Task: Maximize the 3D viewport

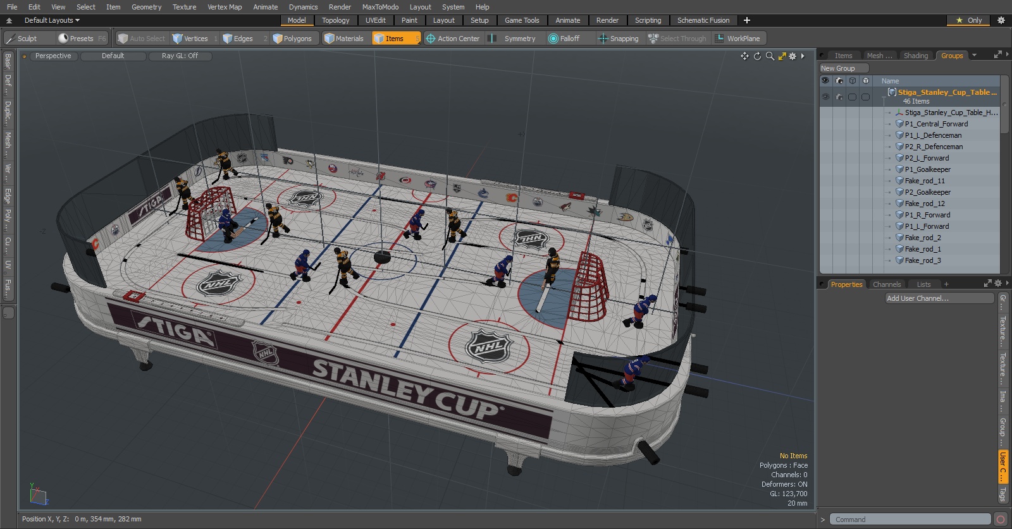Action: 782,56
